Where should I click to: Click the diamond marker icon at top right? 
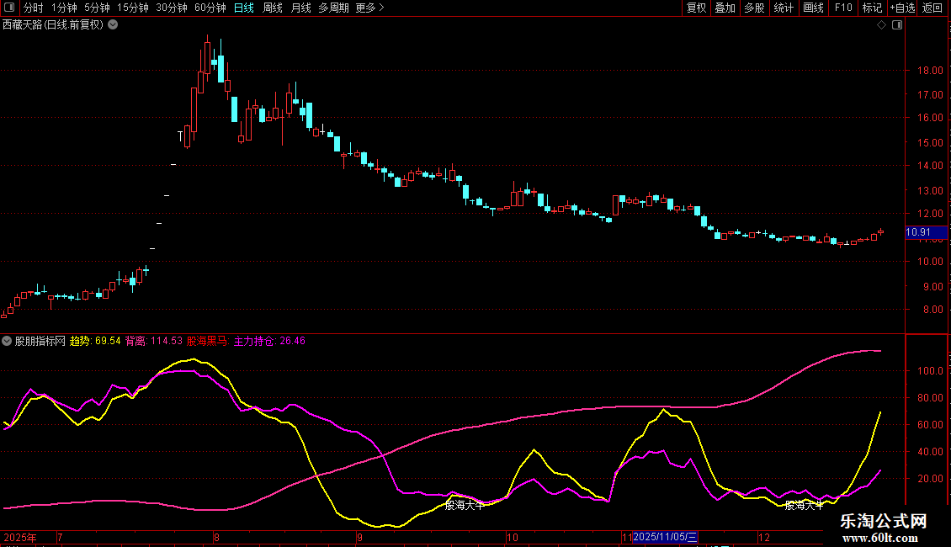click(881, 25)
